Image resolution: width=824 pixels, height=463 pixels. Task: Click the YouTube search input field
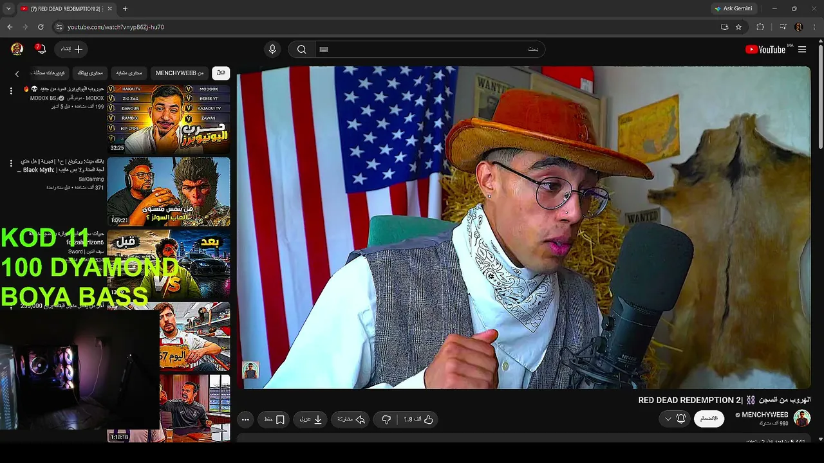coord(429,50)
